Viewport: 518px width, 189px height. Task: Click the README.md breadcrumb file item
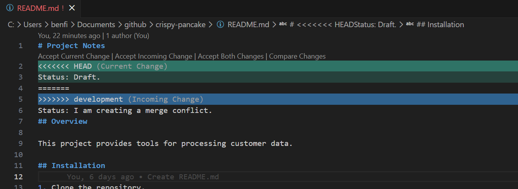(248, 24)
